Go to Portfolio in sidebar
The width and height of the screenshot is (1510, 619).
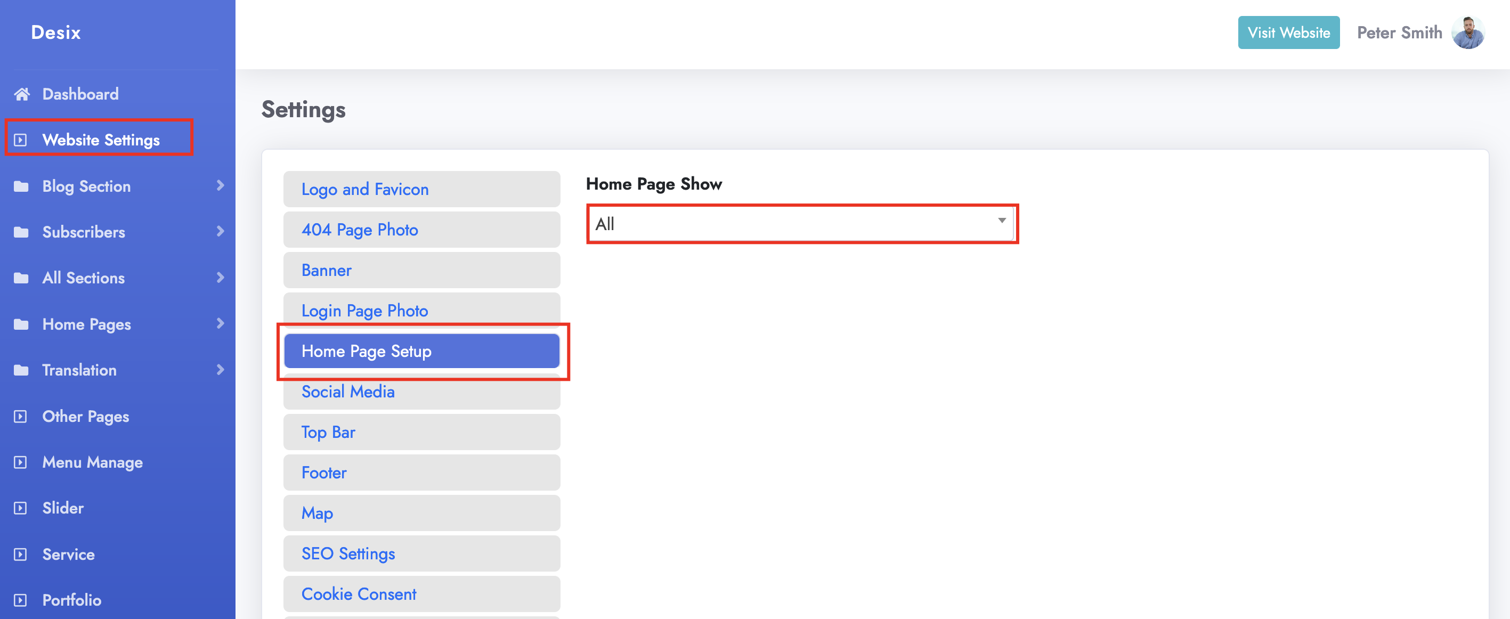pos(71,600)
